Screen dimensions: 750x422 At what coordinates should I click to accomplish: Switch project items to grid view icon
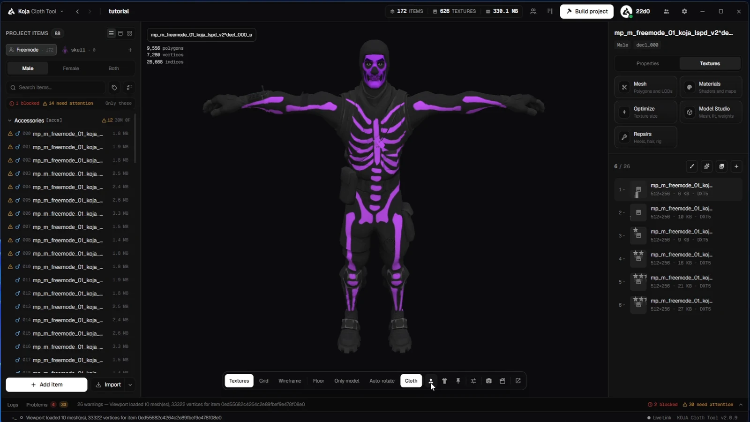[x=130, y=33]
